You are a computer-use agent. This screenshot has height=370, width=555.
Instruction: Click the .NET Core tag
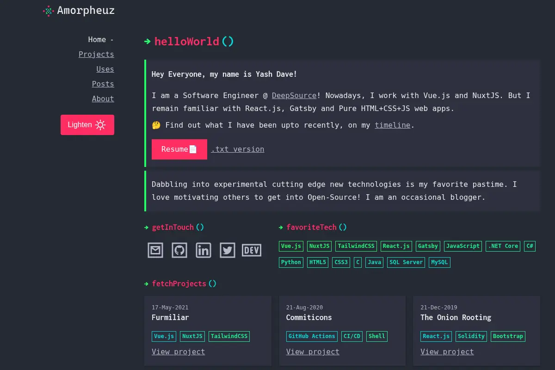[x=503, y=246]
